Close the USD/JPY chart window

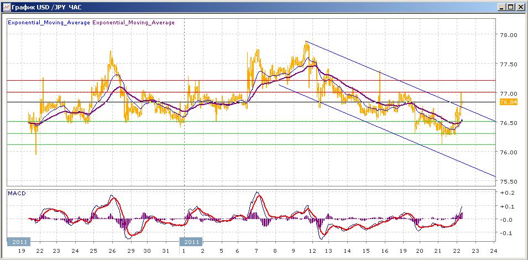coord(520,7)
